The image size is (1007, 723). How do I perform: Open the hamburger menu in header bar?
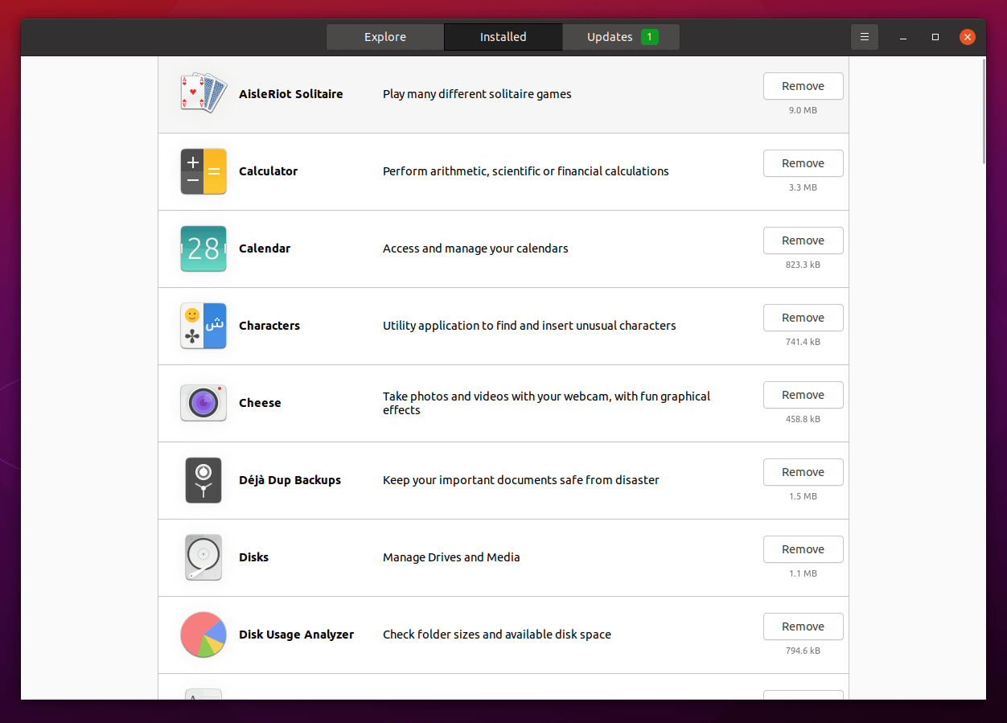click(865, 37)
